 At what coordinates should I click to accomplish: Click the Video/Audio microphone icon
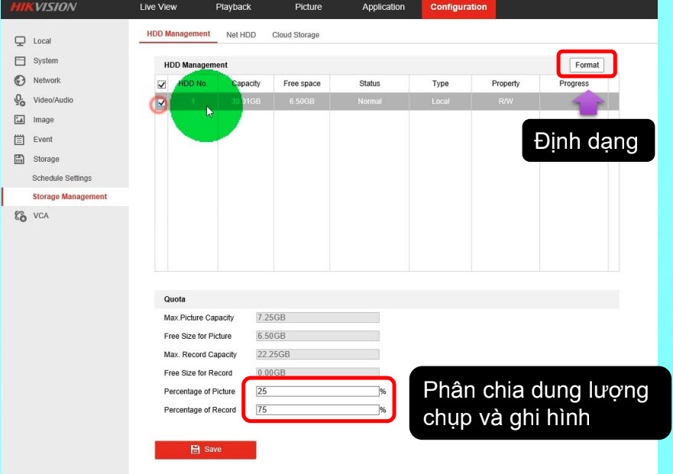tap(21, 100)
